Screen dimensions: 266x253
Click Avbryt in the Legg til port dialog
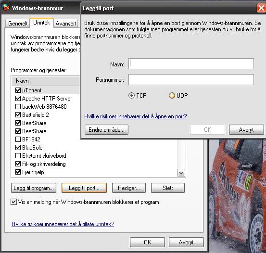(x=246, y=130)
